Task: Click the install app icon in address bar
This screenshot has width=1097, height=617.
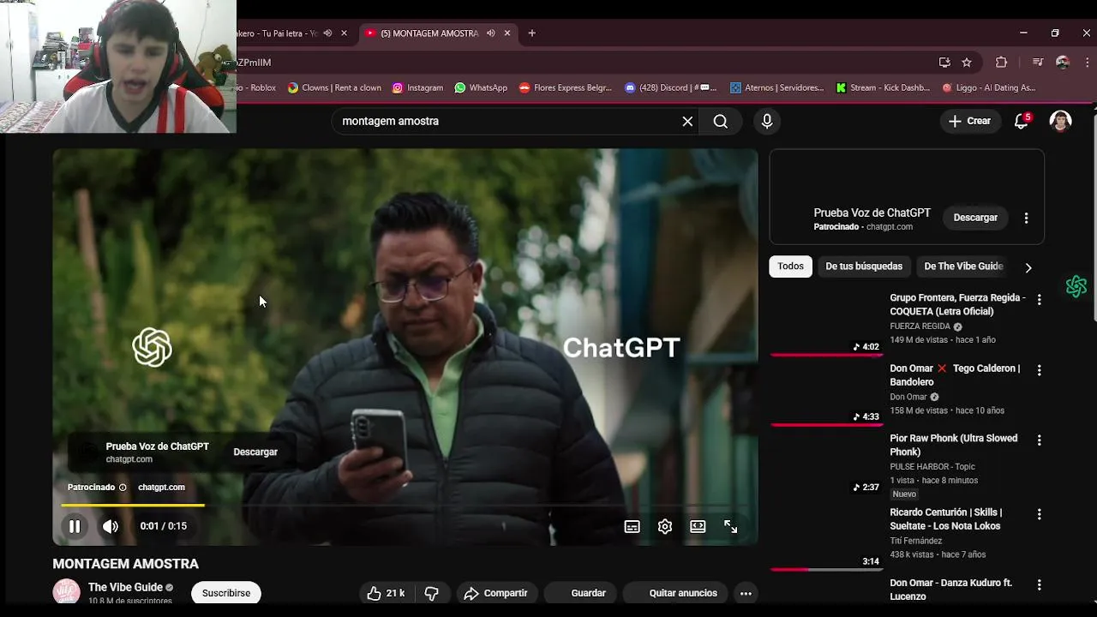Action: (944, 63)
